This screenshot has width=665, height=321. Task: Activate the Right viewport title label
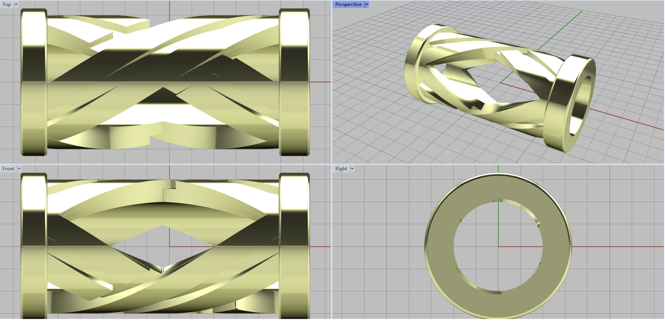341,169
